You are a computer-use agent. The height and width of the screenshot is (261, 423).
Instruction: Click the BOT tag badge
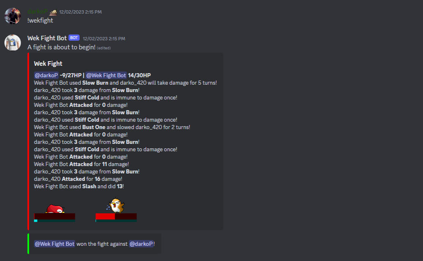[74, 38]
